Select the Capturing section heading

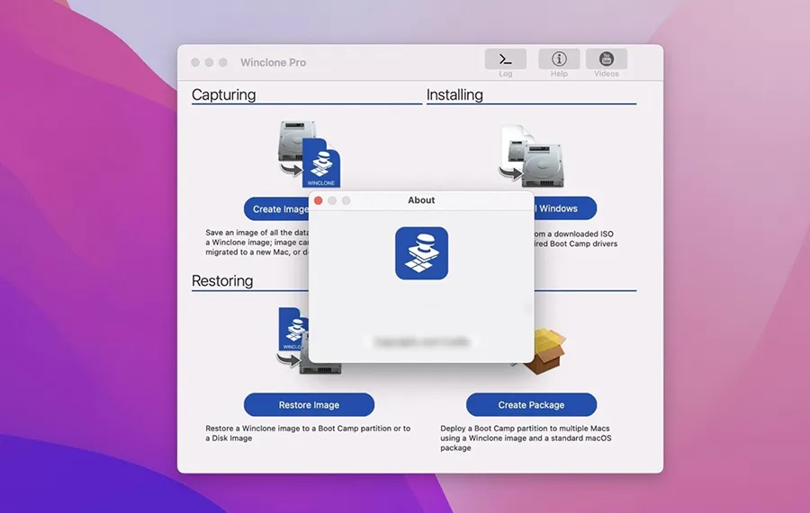pos(224,94)
